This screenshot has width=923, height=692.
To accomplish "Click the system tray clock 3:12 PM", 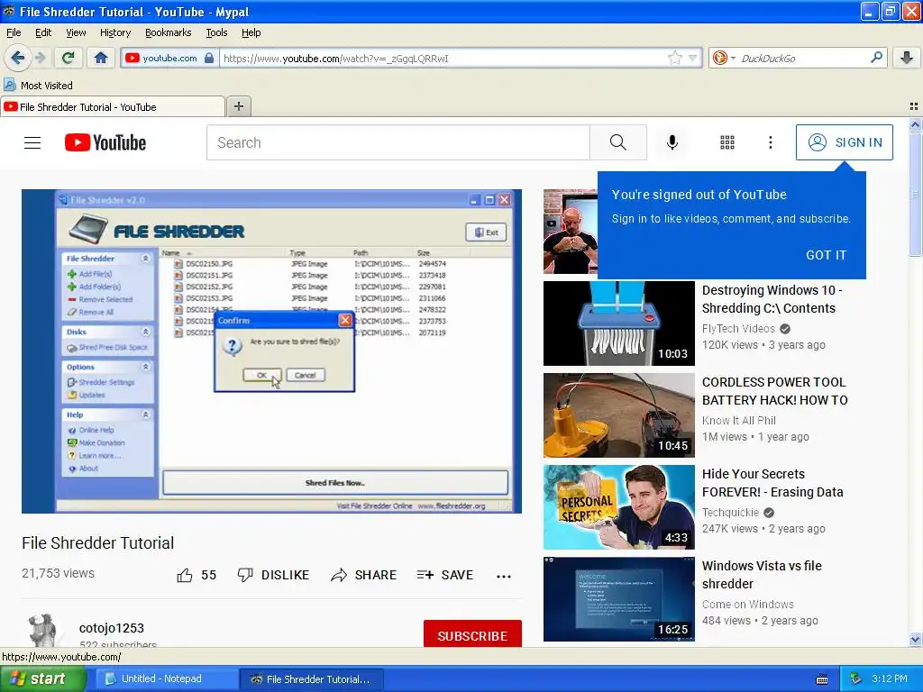I will point(890,678).
